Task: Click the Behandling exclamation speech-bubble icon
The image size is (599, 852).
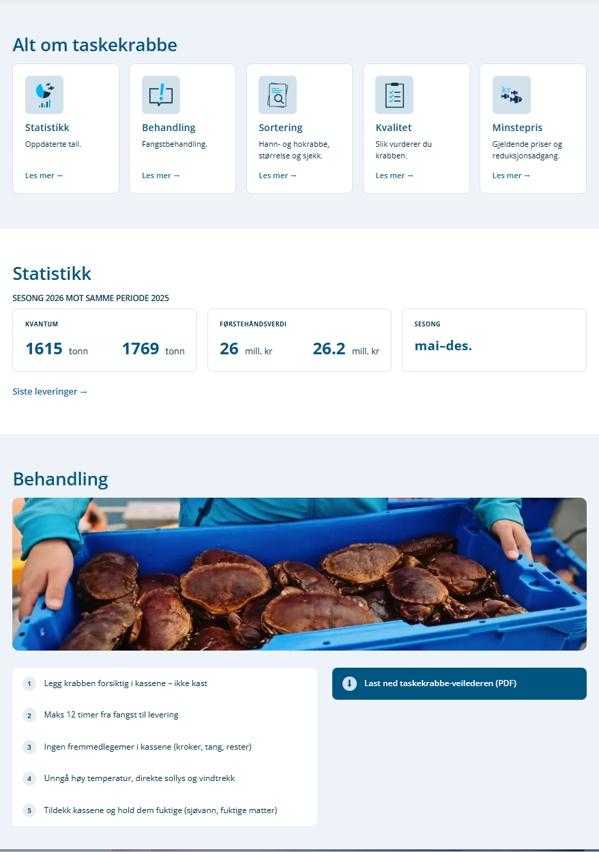Action: point(161,95)
